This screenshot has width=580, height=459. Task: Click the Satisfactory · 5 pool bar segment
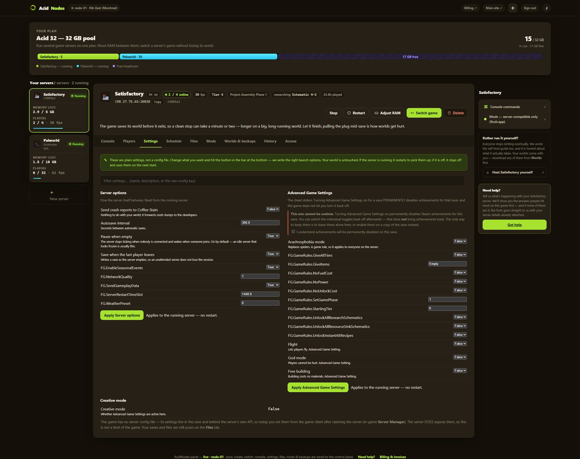click(78, 57)
